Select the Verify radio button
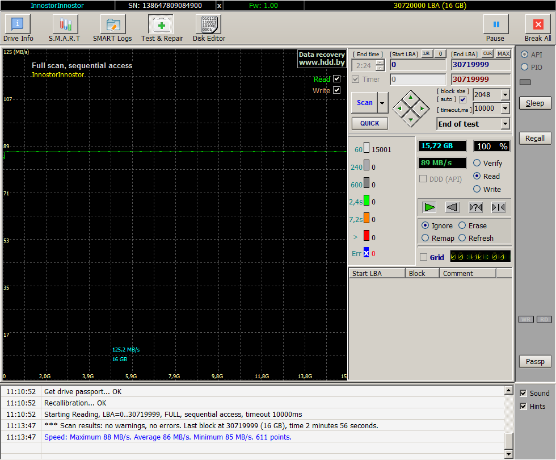 click(x=477, y=163)
